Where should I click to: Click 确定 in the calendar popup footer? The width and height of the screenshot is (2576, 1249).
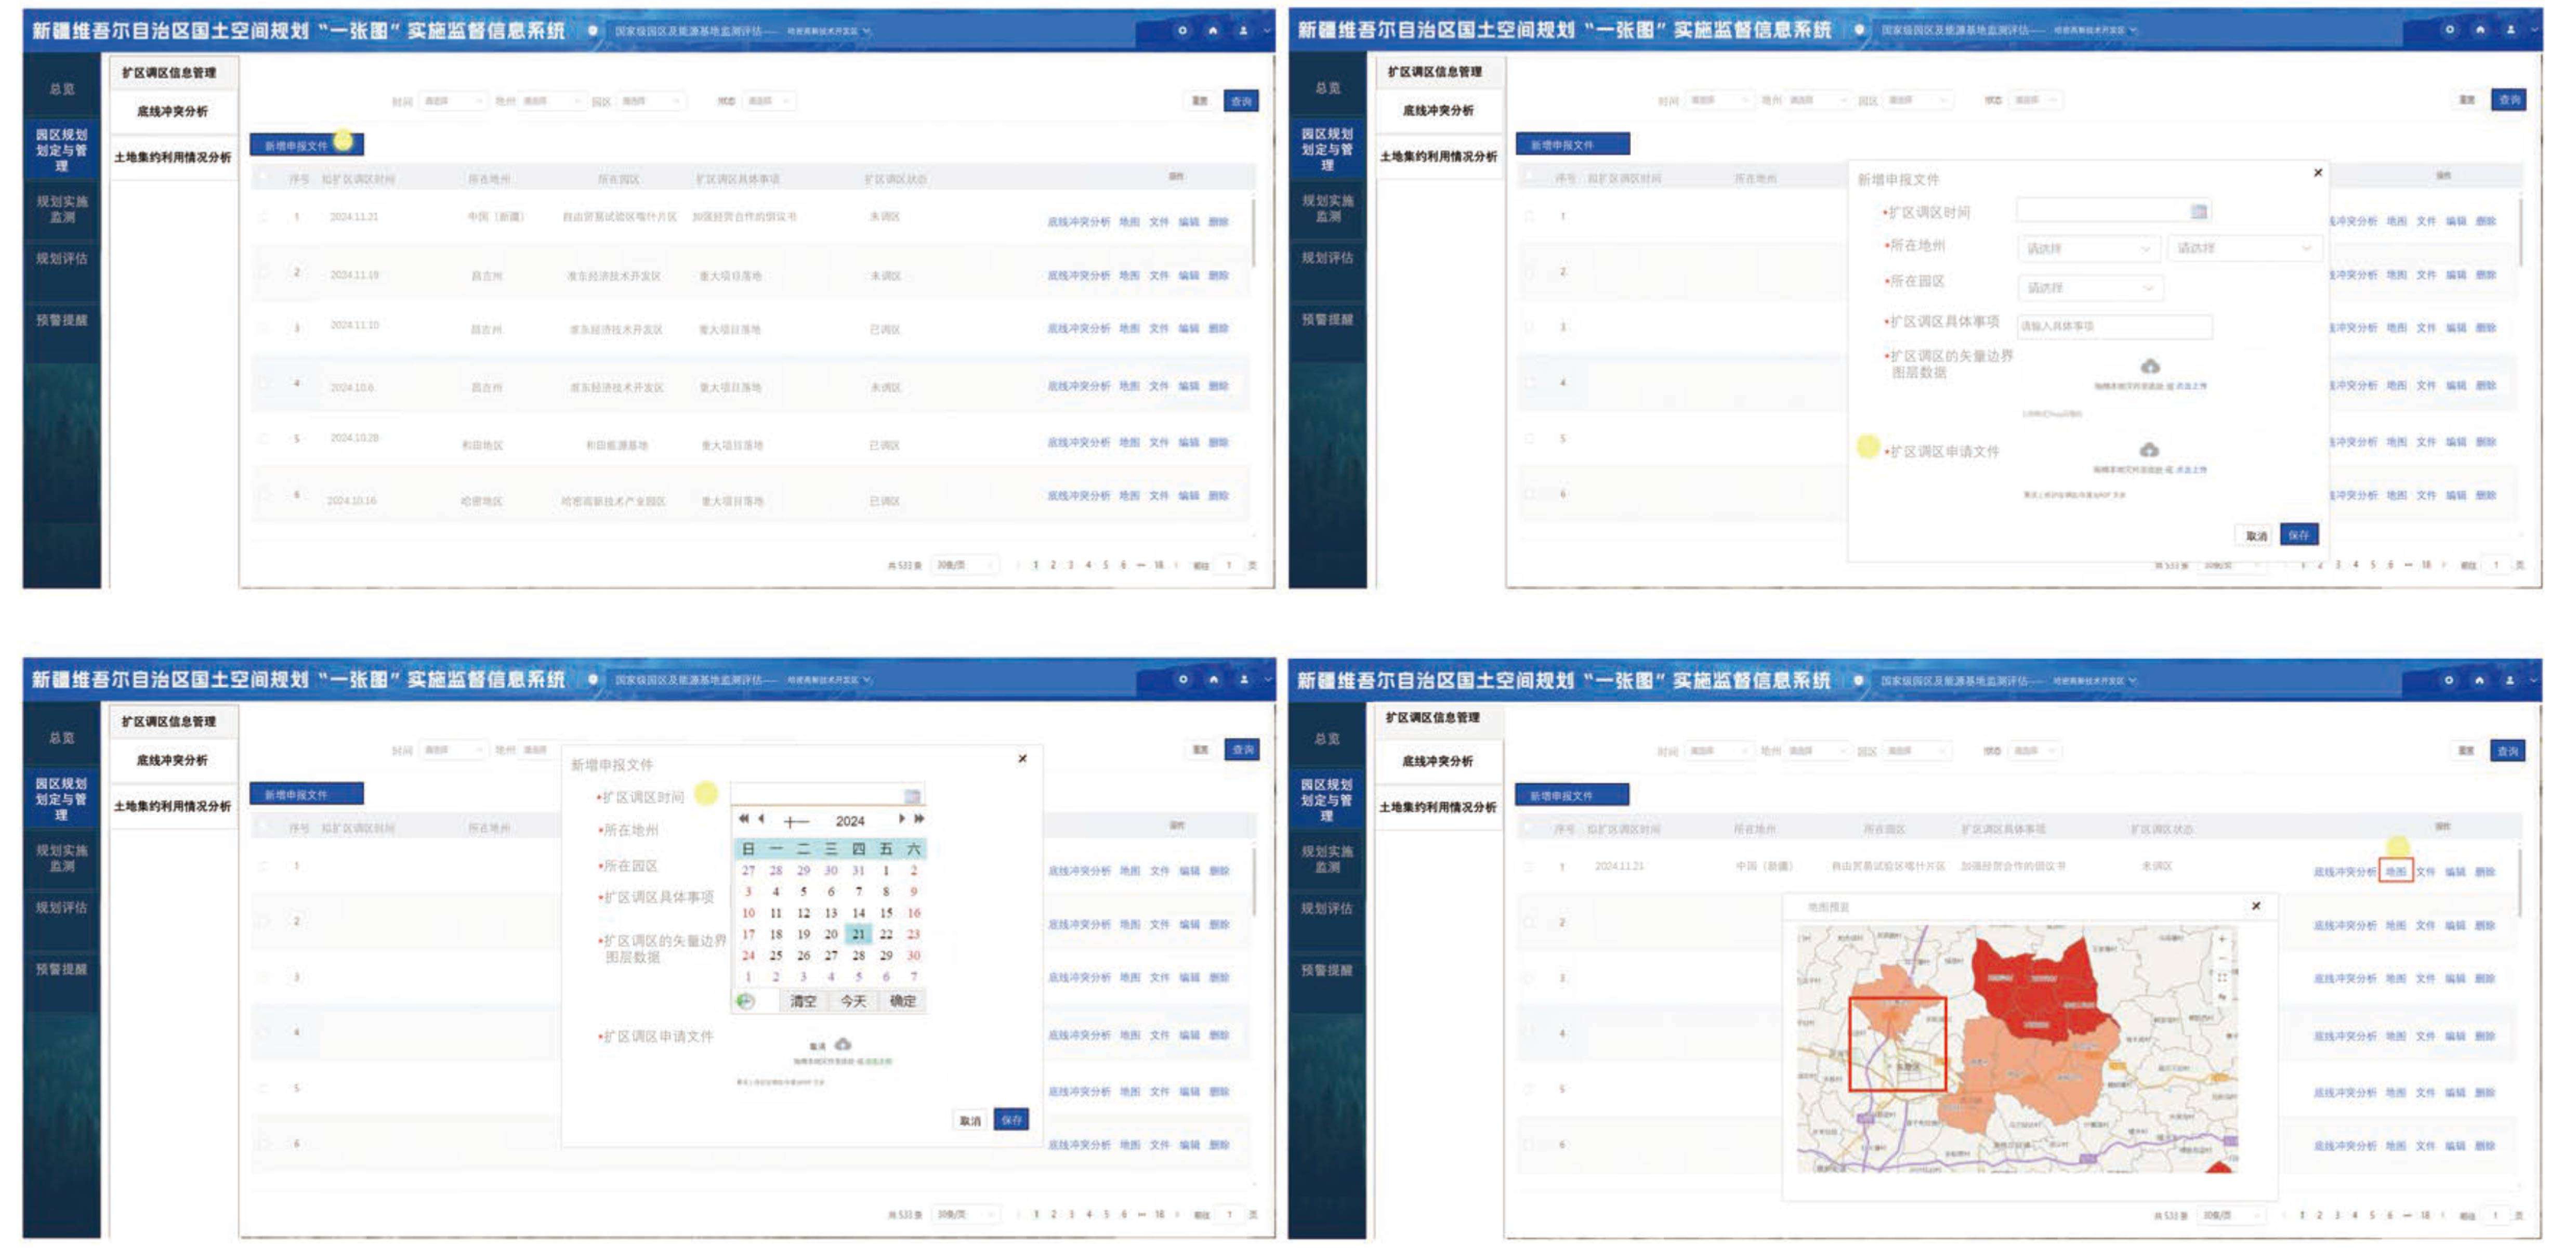(903, 1001)
